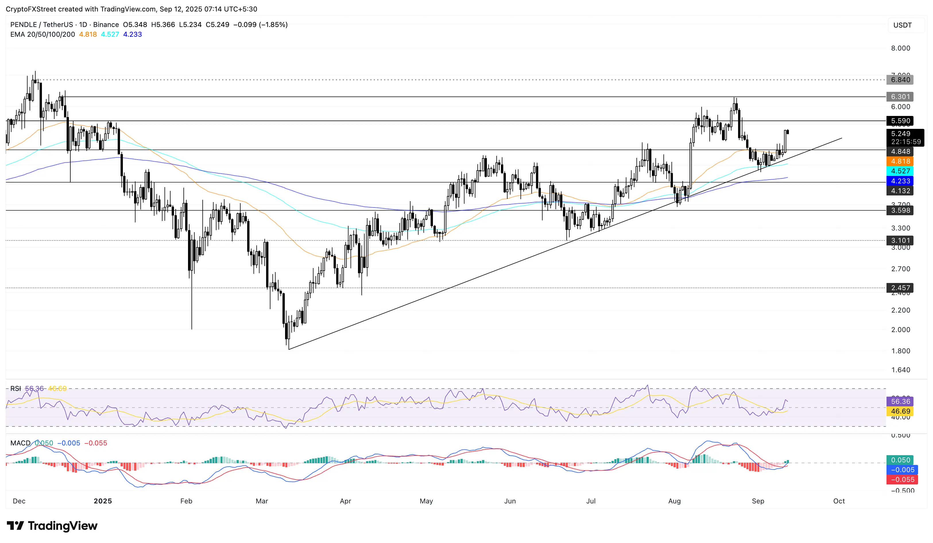This screenshot has width=933, height=543.
Task: Click the cyan 4.527 EMA price tag
Action: (900, 171)
